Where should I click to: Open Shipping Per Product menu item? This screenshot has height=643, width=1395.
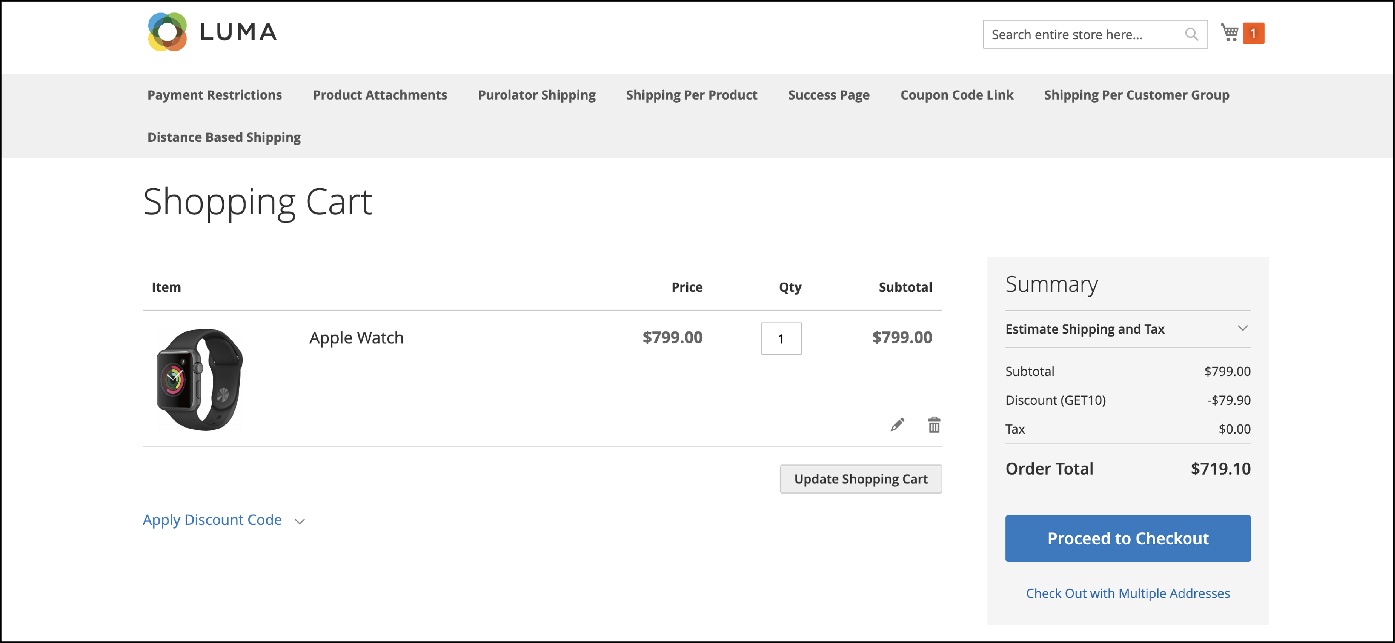pyautogui.click(x=692, y=95)
